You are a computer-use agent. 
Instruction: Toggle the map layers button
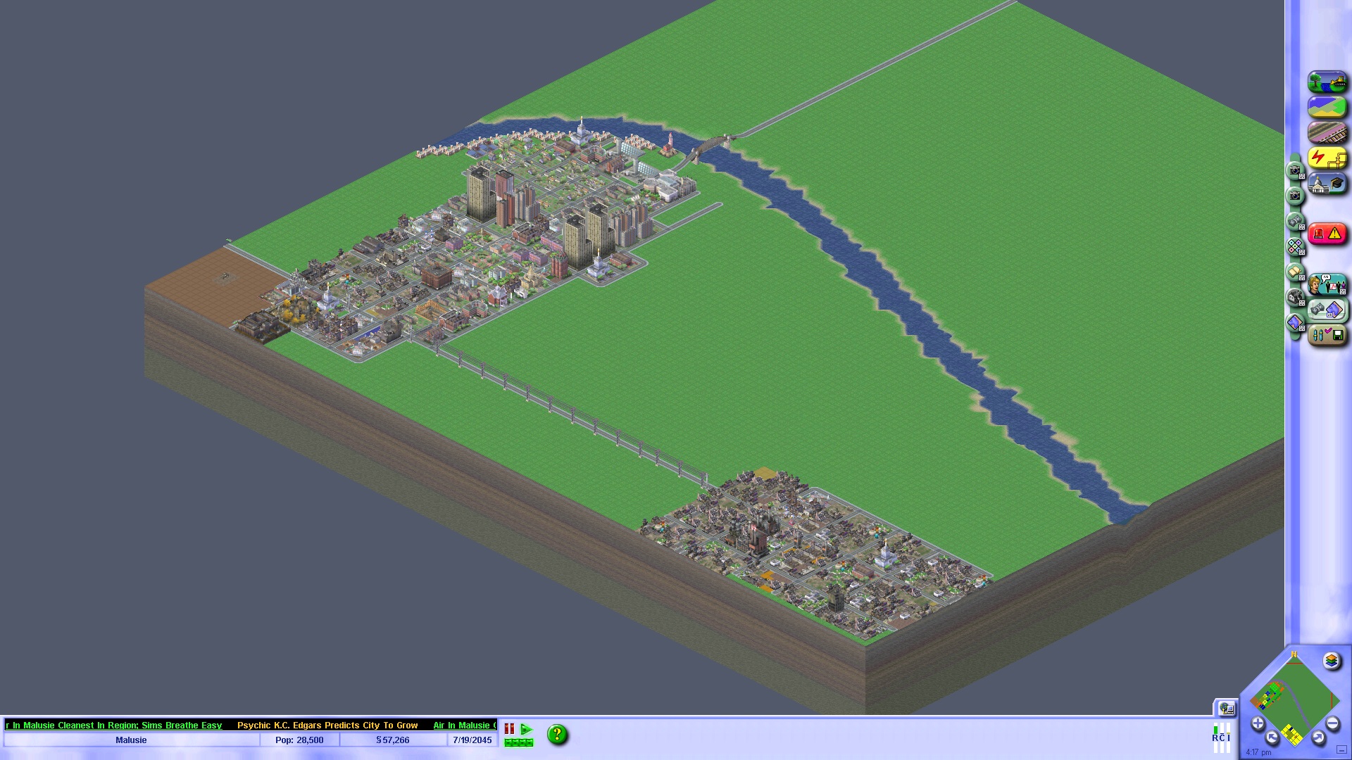pos(1331,661)
